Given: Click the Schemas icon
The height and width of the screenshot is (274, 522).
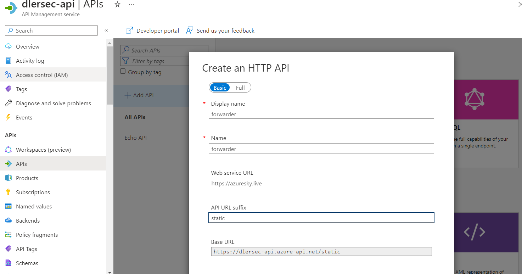Looking at the screenshot, I should point(9,263).
